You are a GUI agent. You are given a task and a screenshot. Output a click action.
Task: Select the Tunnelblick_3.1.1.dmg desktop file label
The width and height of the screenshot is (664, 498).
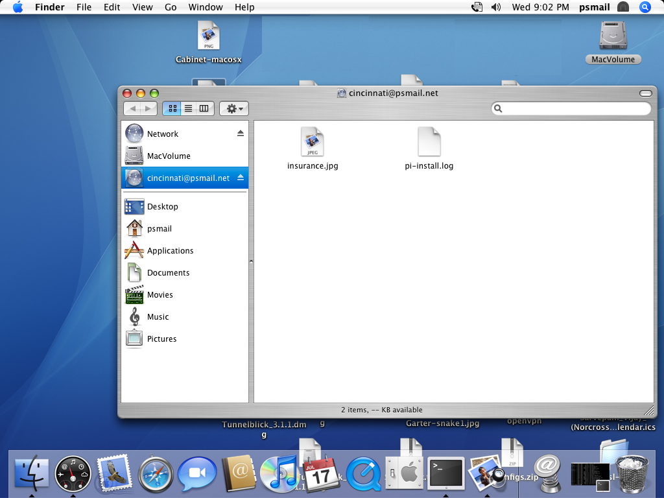pos(264,429)
